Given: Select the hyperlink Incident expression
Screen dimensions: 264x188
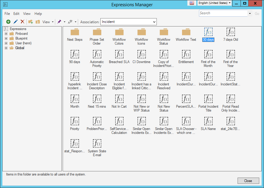Looking at the screenshot, I should (x=75, y=81).
